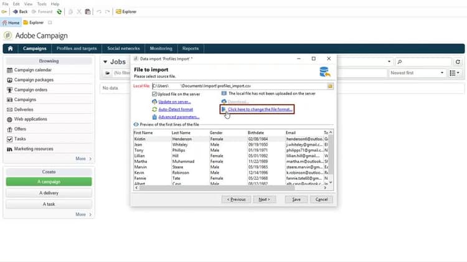Click the refresh icon in top toolbar
The image size is (467, 262).
coord(59,12)
